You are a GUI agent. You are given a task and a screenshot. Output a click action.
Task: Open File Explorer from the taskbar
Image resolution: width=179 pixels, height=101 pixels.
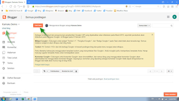(x=11, y=99)
